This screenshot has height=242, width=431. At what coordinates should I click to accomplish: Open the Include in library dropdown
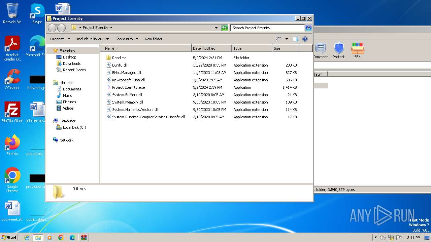(x=93, y=39)
